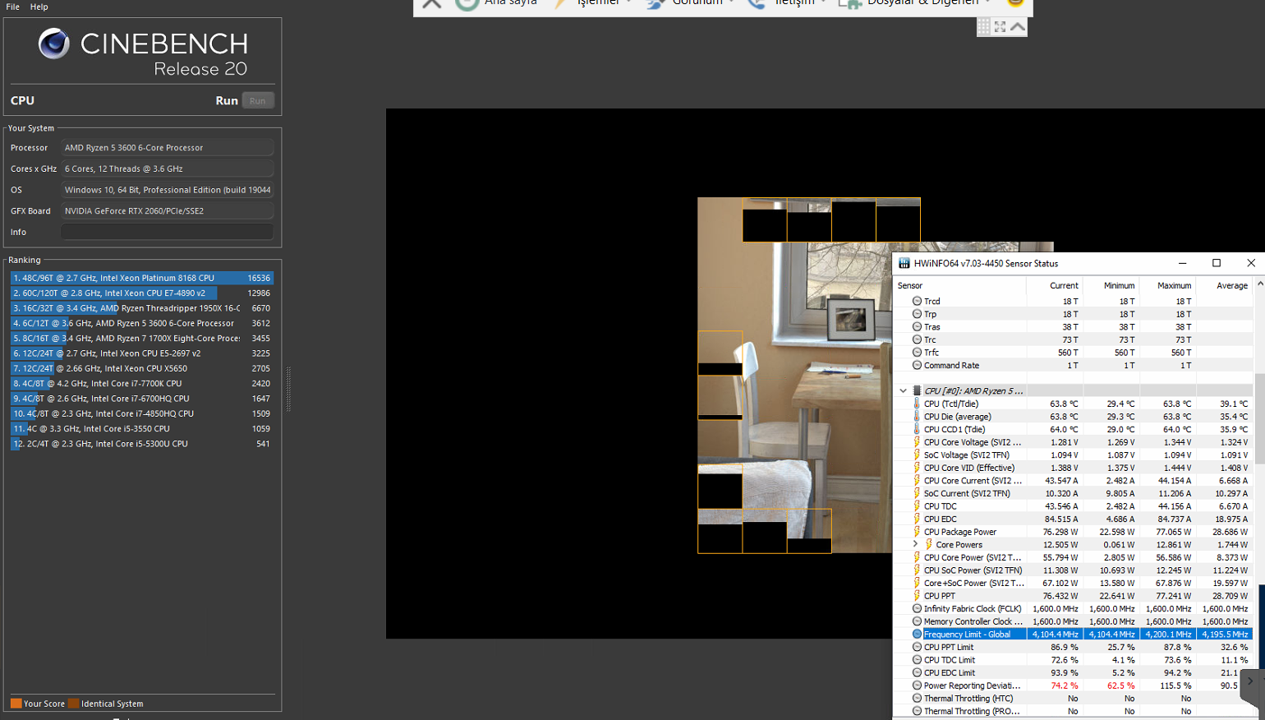Click lightning icon beside CPU Core VID

[x=917, y=468]
